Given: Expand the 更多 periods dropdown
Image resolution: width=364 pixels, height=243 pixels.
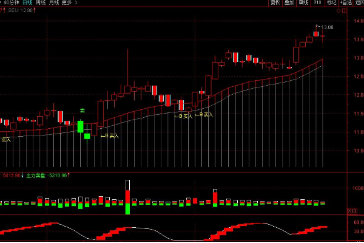Looking at the screenshot, I should tap(68, 3).
